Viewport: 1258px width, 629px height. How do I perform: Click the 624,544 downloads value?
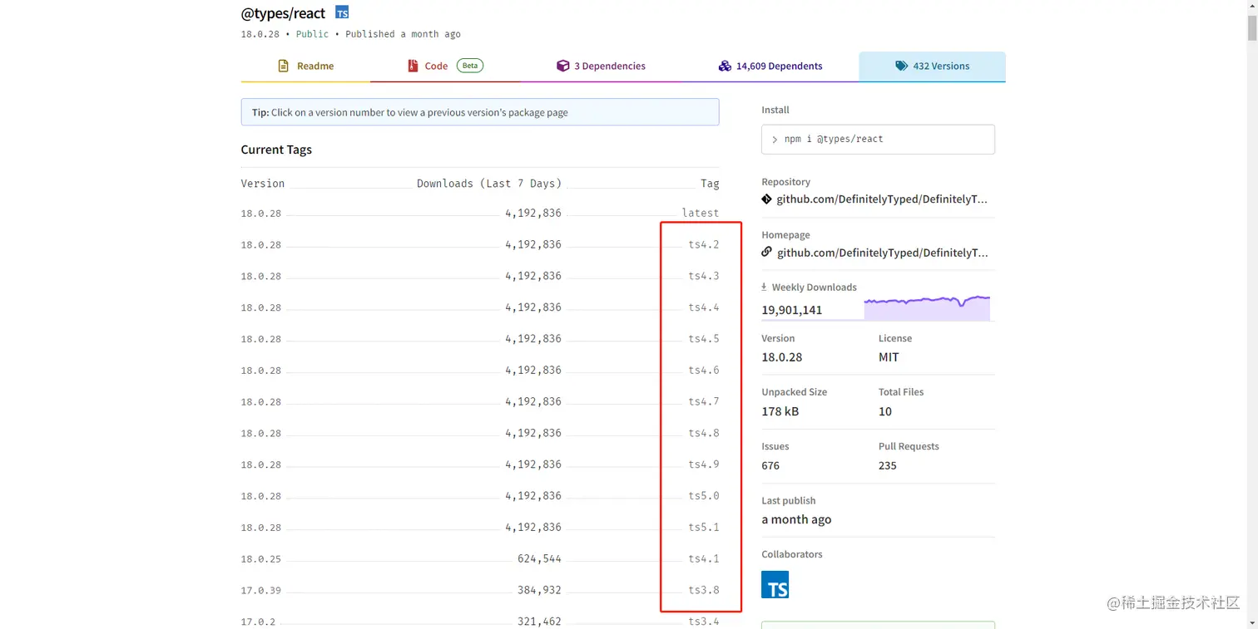pyautogui.click(x=539, y=559)
